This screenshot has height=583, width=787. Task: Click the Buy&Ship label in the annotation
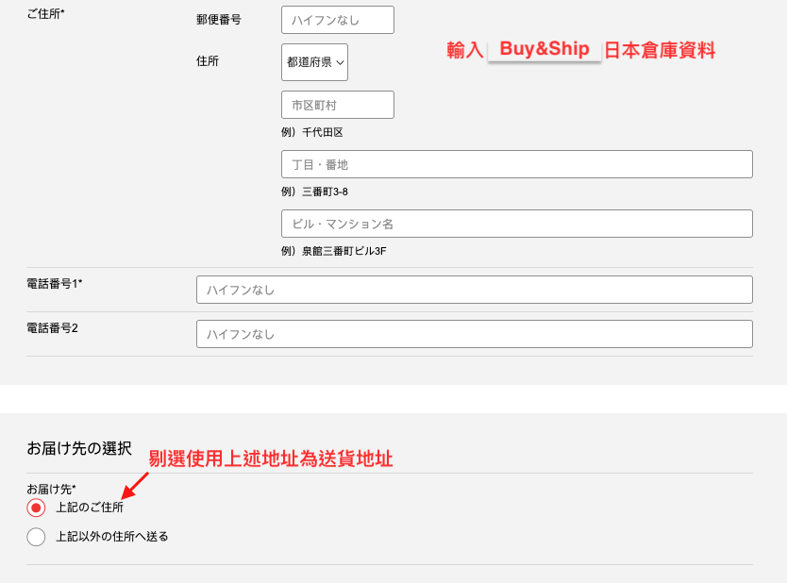[544, 49]
